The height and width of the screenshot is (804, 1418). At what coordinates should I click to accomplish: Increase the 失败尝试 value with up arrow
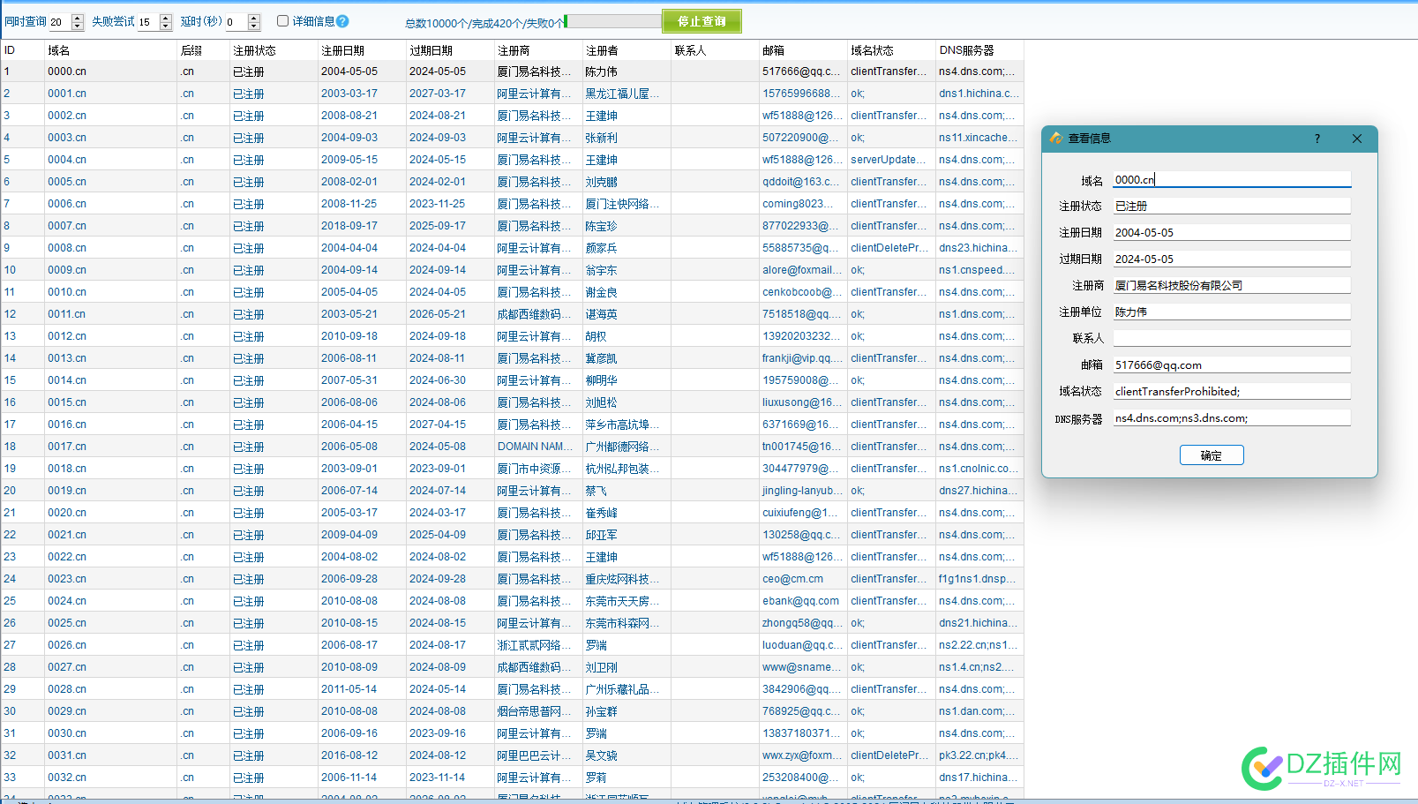166,18
